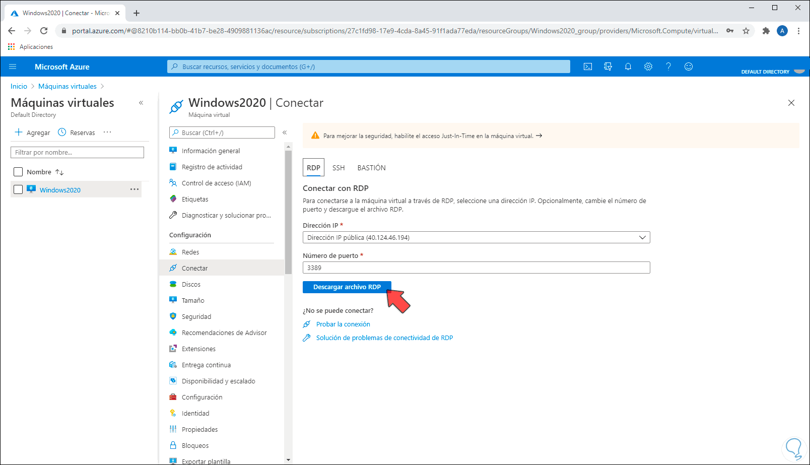Open Windows2020 virtual machine link

pyautogui.click(x=60, y=190)
